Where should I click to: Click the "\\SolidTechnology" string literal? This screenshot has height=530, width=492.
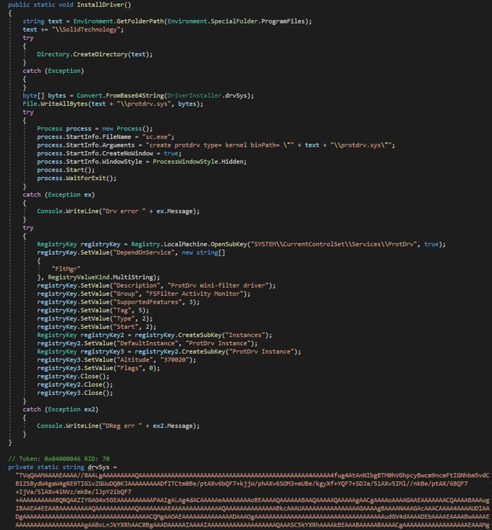click(x=86, y=30)
